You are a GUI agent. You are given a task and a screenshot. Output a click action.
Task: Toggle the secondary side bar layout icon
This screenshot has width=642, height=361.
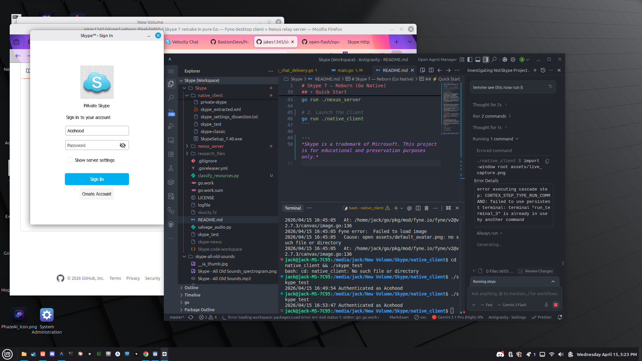click(486, 59)
